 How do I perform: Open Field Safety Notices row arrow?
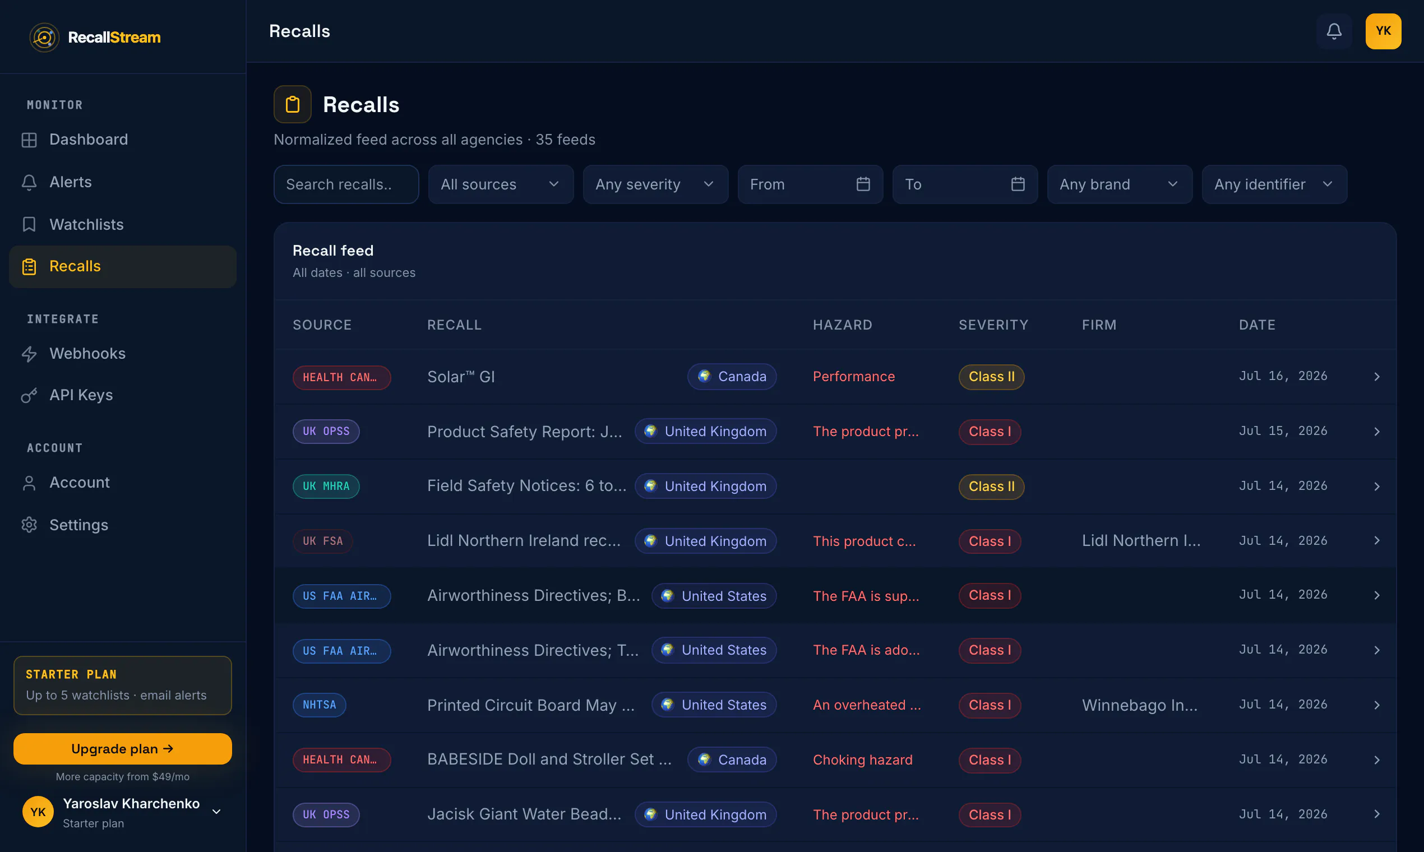[1376, 487]
